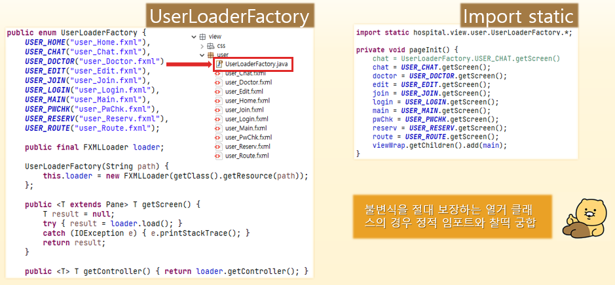Collapse the view package node
This screenshot has width=615, height=285.
pos(193,37)
